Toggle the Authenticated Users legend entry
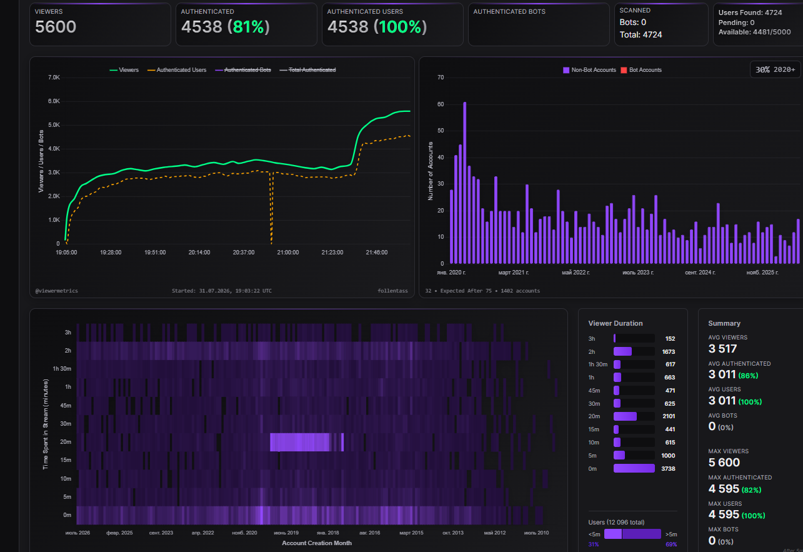 177,70
